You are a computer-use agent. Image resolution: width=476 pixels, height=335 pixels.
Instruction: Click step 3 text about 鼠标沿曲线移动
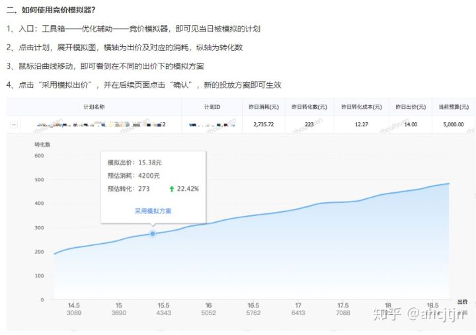pyautogui.click(x=105, y=66)
